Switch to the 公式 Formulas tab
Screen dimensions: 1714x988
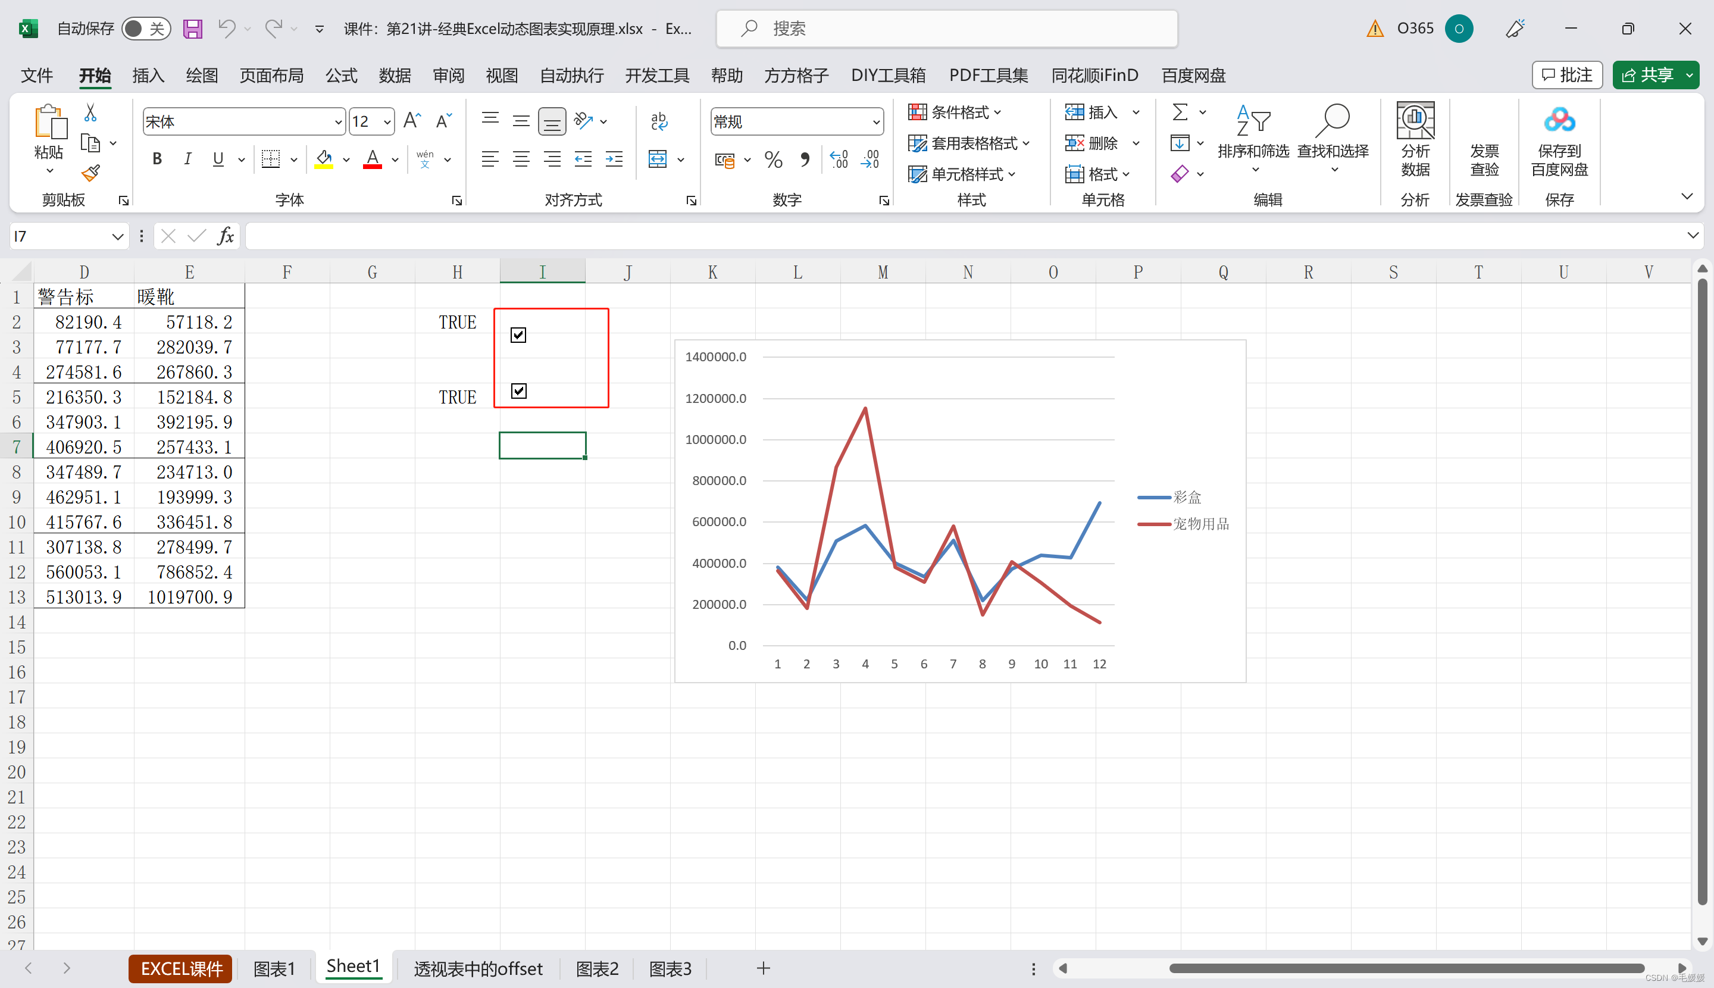click(341, 76)
